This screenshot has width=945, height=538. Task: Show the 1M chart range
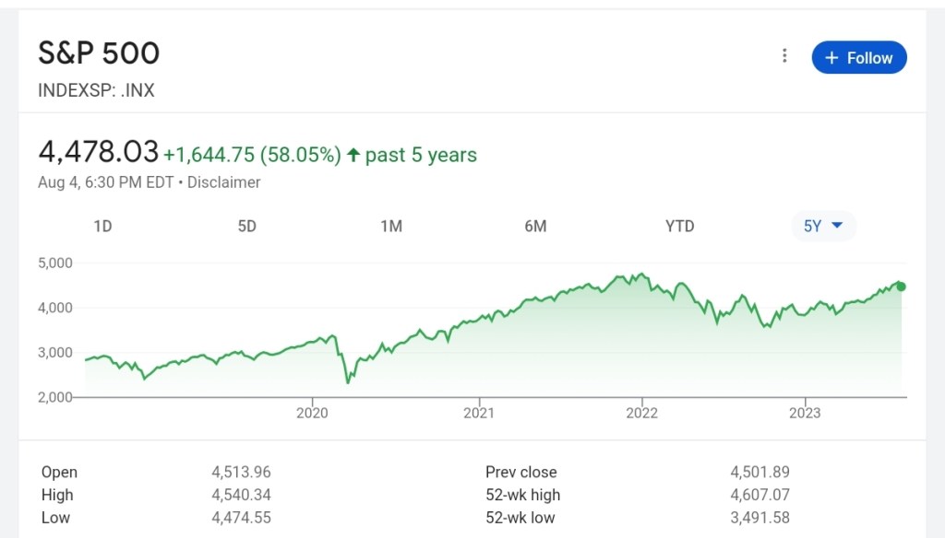tap(391, 226)
